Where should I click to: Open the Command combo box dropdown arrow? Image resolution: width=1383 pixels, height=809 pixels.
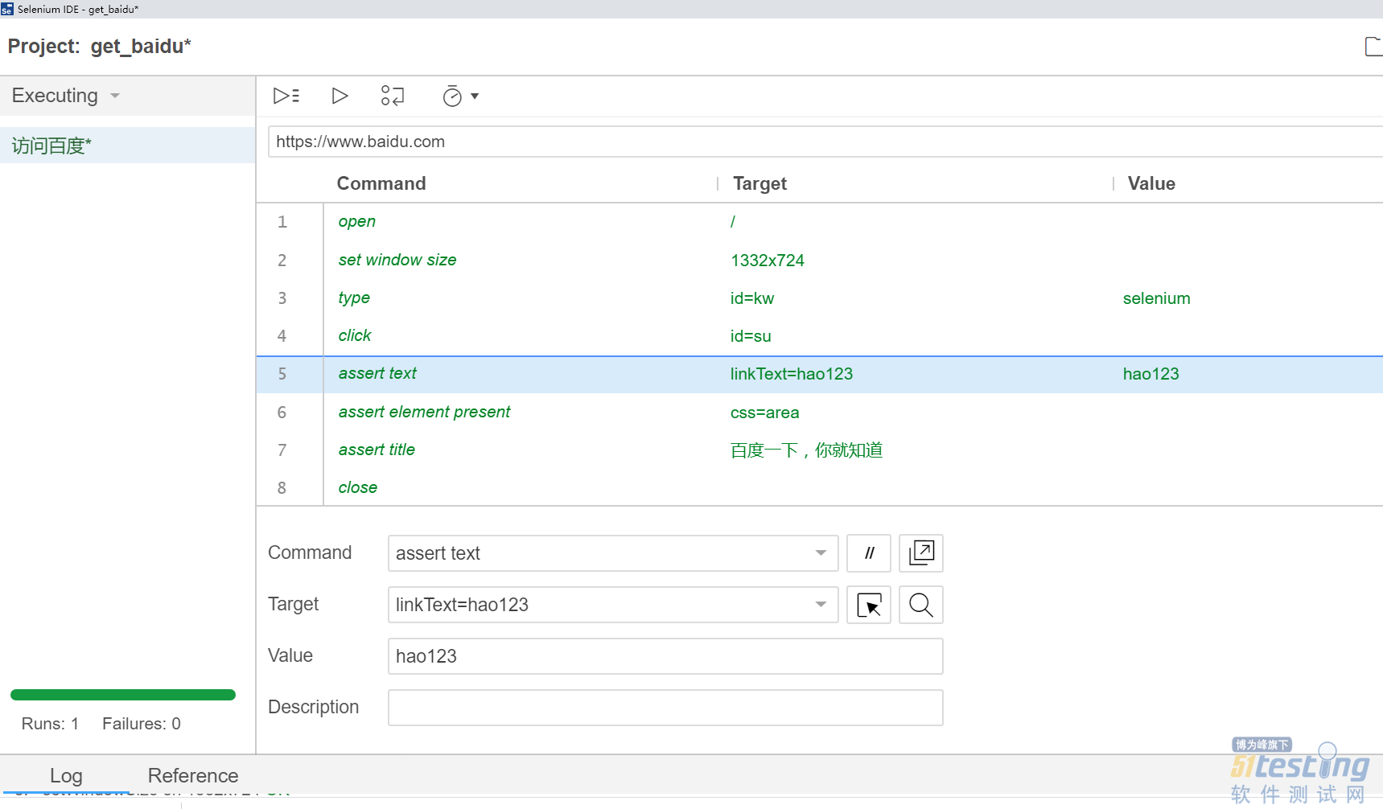pos(821,553)
